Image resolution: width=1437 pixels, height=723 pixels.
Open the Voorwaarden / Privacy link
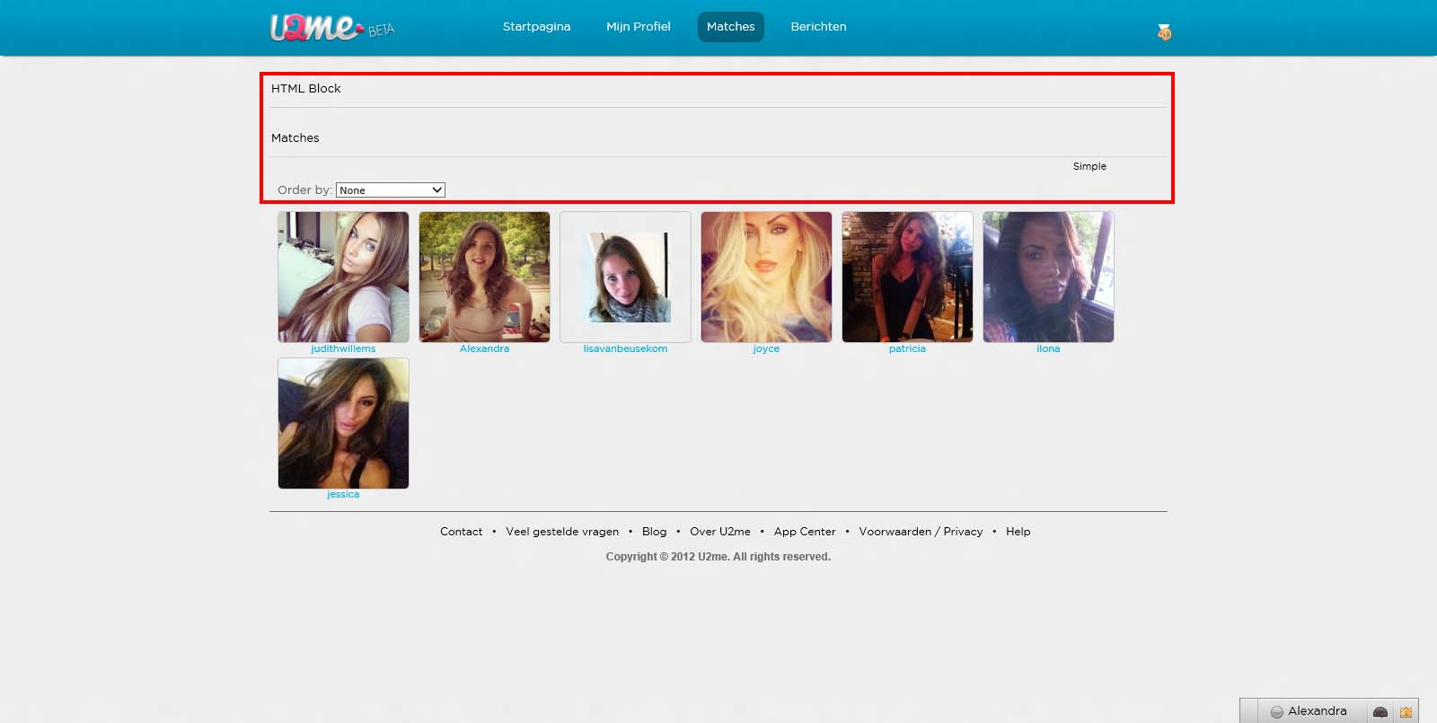click(x=921, y=532)
